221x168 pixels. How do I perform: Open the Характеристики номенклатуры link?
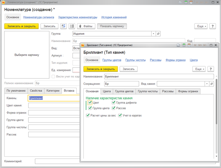pos(77,17)
